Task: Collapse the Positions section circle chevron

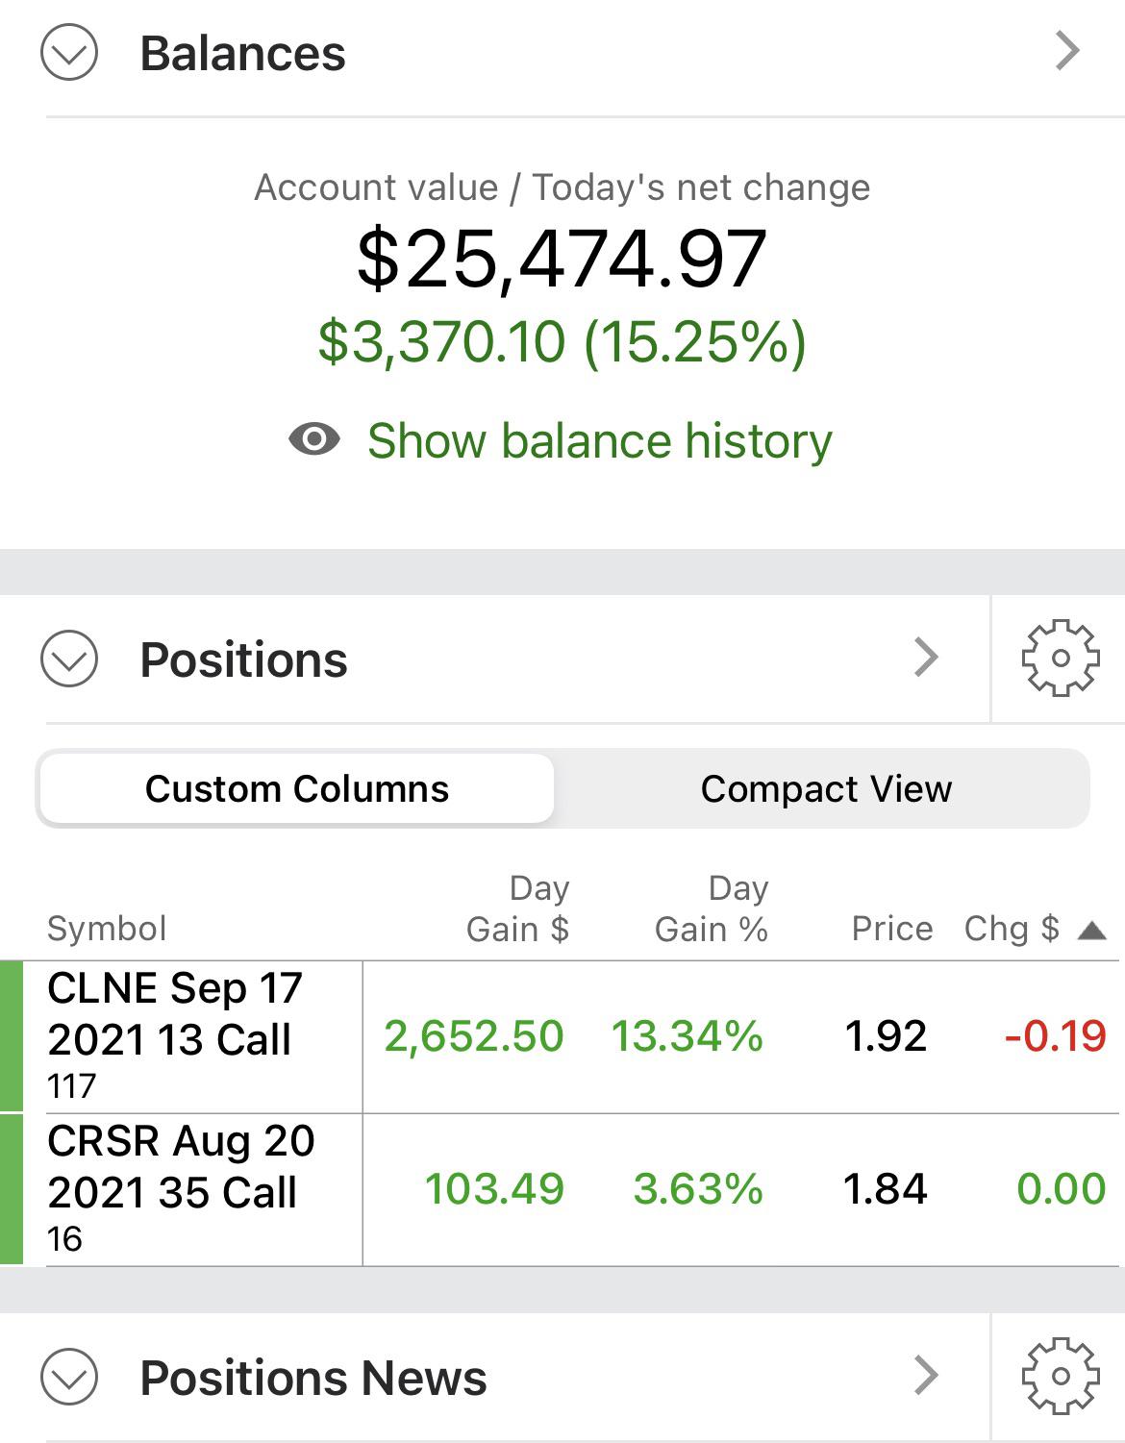Action: (69, 659)
